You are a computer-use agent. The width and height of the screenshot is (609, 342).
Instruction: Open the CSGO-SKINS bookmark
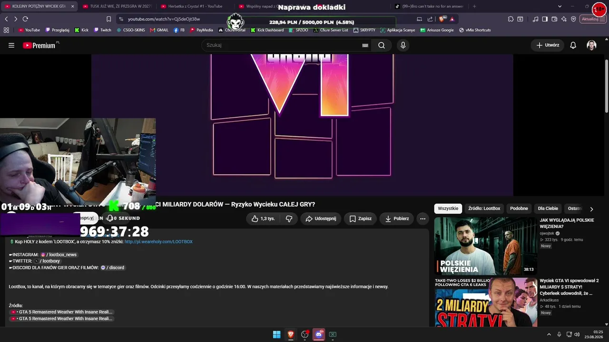131,30
